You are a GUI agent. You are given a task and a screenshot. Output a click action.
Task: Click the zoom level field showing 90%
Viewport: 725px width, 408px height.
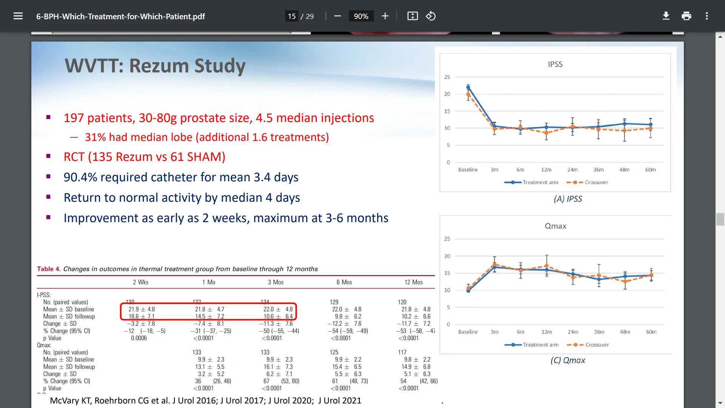pos(361,16)
